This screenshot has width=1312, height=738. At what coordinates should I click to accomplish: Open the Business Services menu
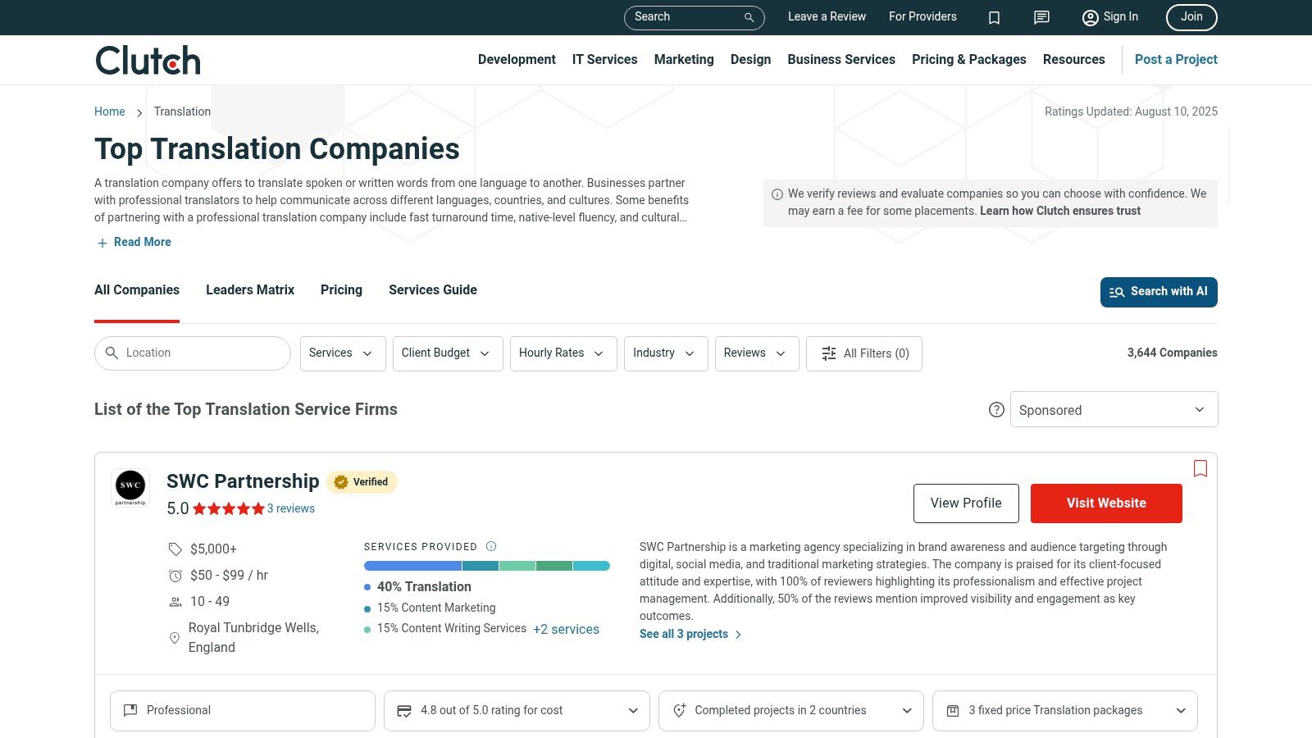pos(841,60)
